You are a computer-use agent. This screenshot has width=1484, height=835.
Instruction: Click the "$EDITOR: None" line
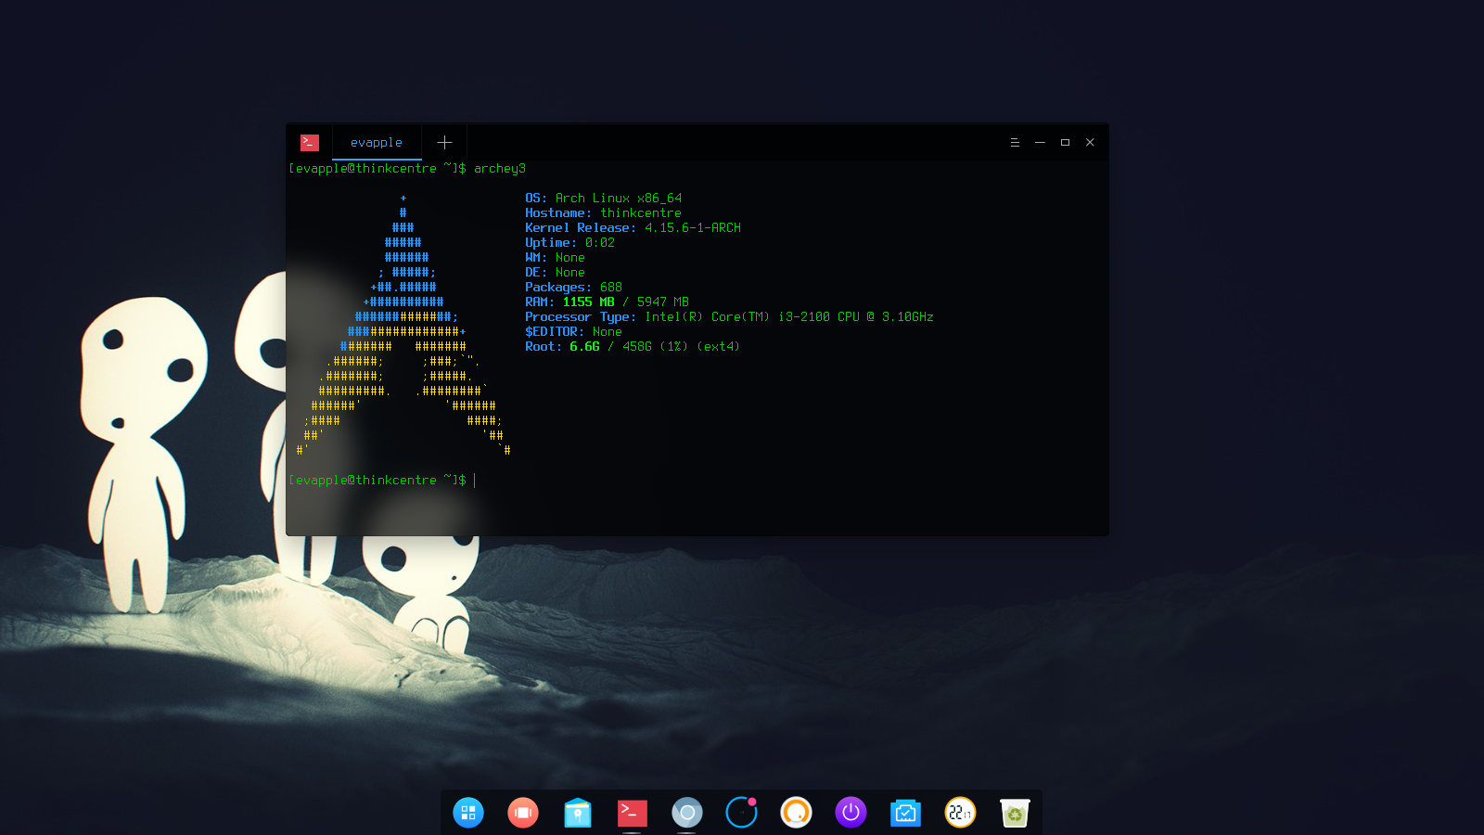tap(573, 332)
